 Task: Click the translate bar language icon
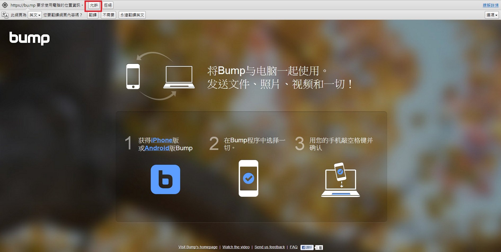5,15
